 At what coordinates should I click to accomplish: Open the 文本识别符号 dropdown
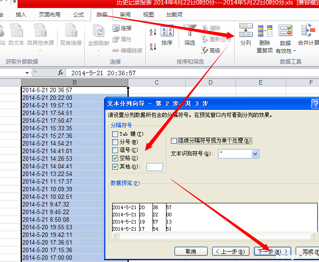pyautogui.click(x=255, y=154)
